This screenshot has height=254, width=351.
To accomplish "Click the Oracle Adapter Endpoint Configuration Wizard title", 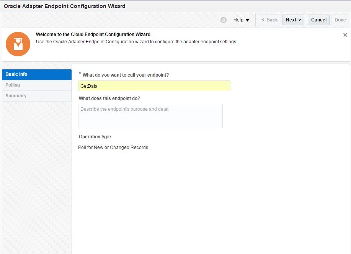I will 65,6.
